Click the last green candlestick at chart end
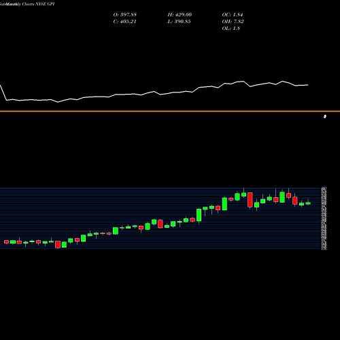 coord(308,203)
